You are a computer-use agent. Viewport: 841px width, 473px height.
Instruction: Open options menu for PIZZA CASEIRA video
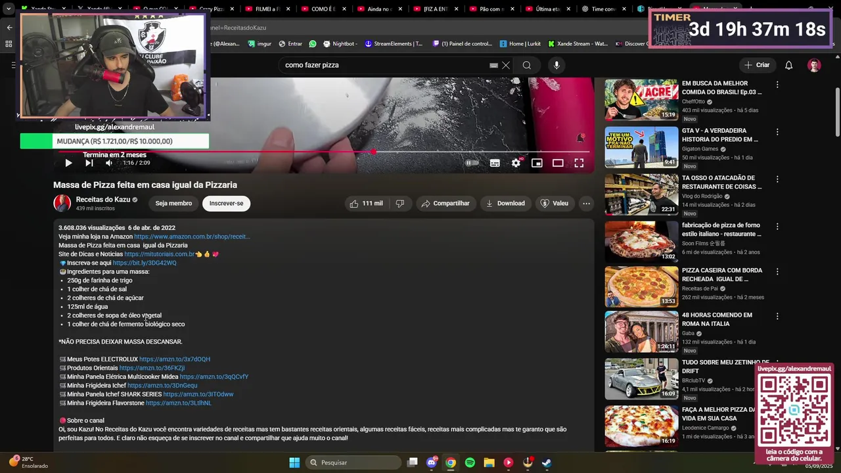777,271
